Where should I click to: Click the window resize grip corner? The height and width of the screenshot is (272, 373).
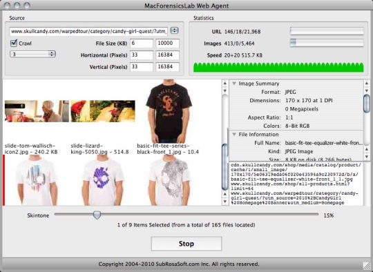pos(367,266)
